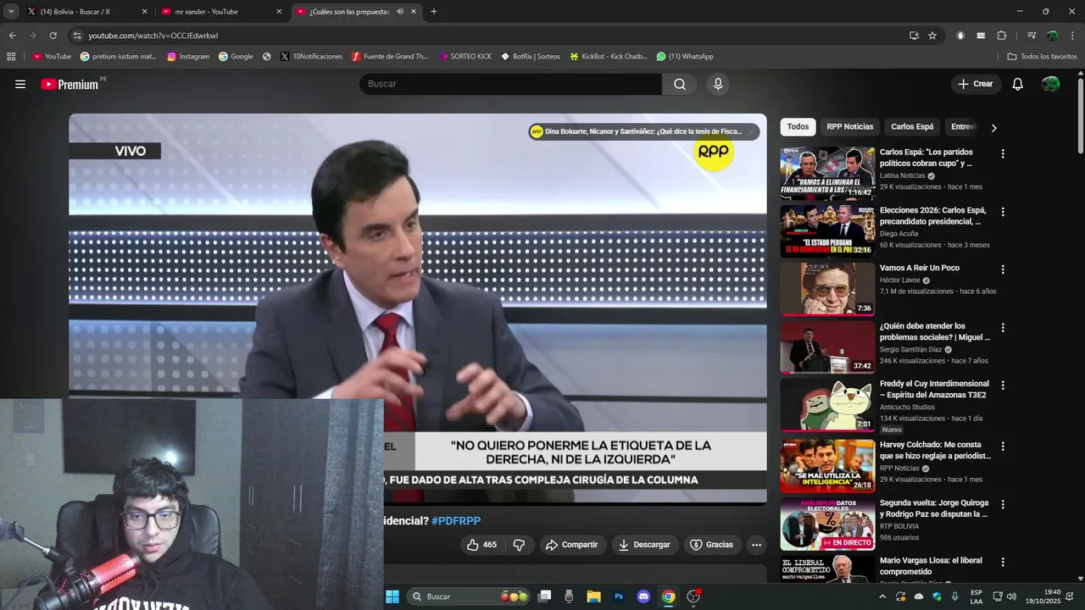This screenshot has width=1085, height=610.
Task: Mute the playing tab via speaker icon
Action: (399, 12)
